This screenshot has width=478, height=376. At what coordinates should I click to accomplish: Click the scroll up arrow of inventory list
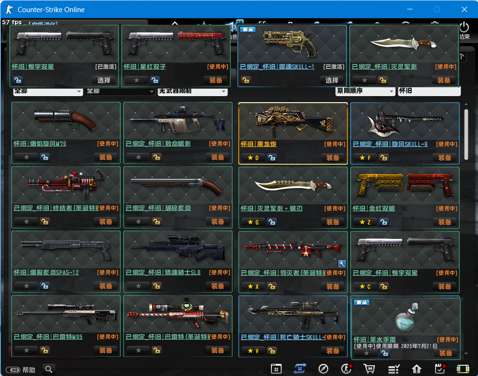point(466,104)
